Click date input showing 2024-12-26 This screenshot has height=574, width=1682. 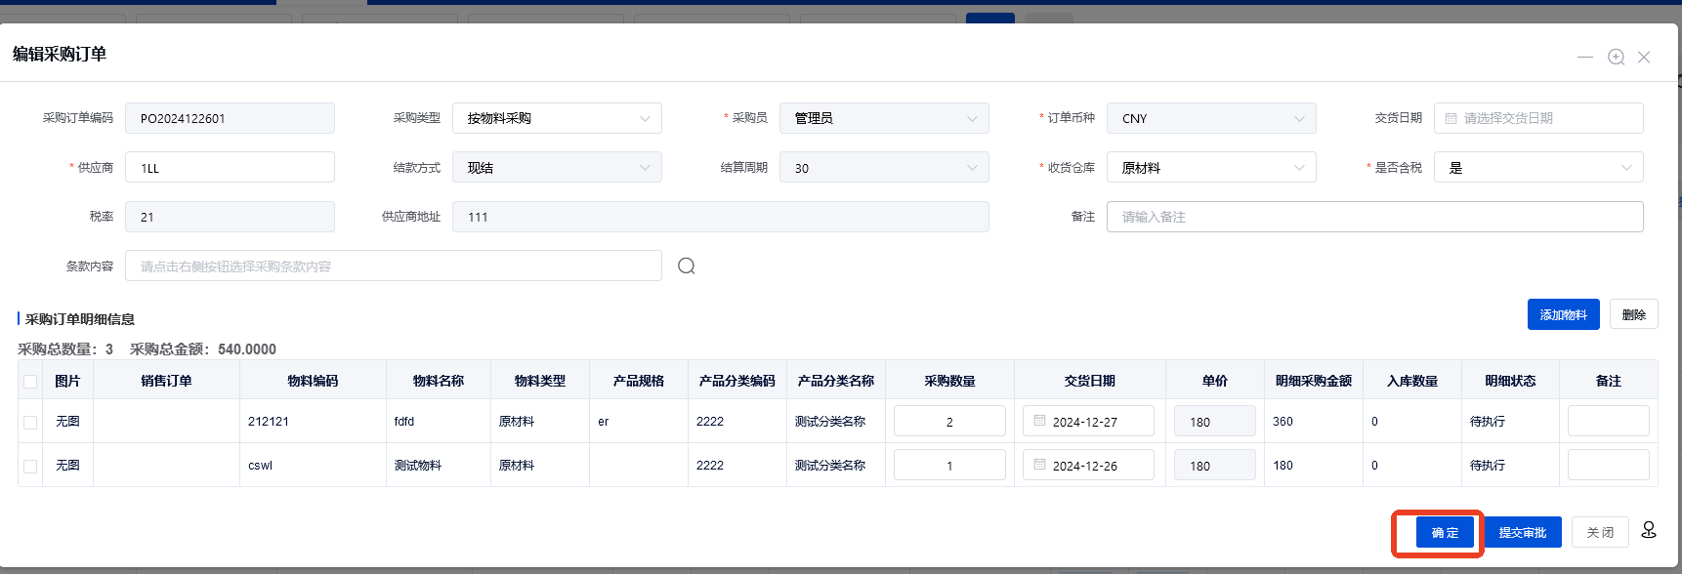point(1088,465)
